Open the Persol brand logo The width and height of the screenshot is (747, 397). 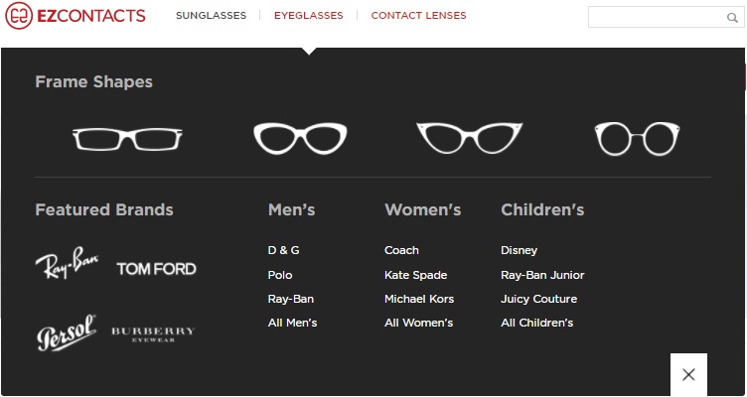tap(67, 332)
